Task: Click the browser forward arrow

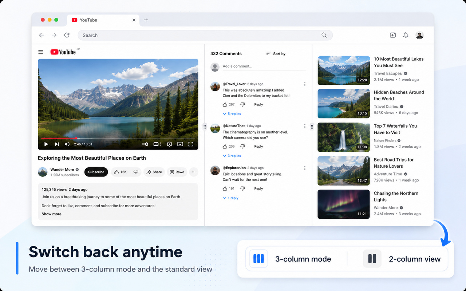Action: pos(54,35)
